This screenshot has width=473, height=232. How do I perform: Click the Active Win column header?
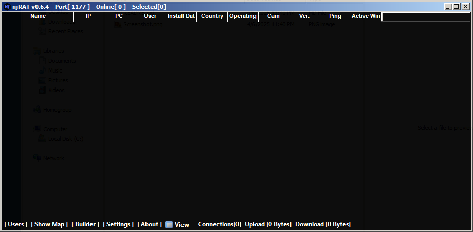coord(366,16)
